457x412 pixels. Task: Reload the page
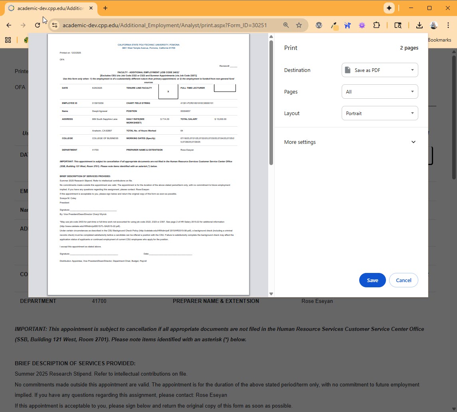pos(38,25)
